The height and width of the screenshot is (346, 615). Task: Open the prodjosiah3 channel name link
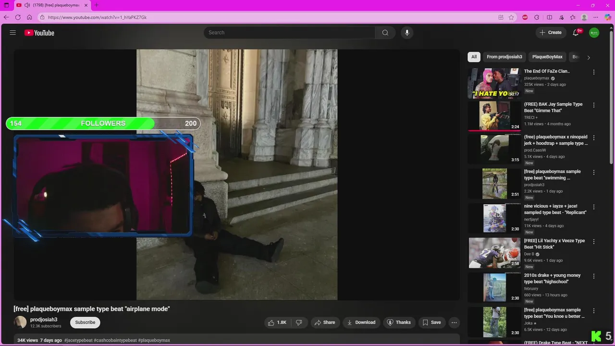point(44,320)
